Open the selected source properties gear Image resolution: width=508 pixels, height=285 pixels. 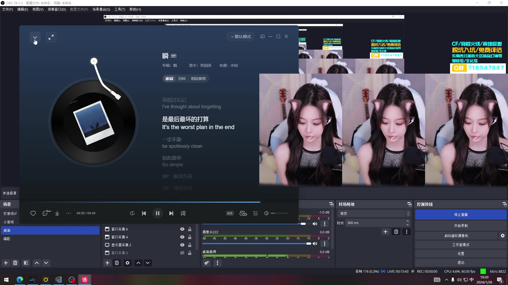(x=128, y=263)
